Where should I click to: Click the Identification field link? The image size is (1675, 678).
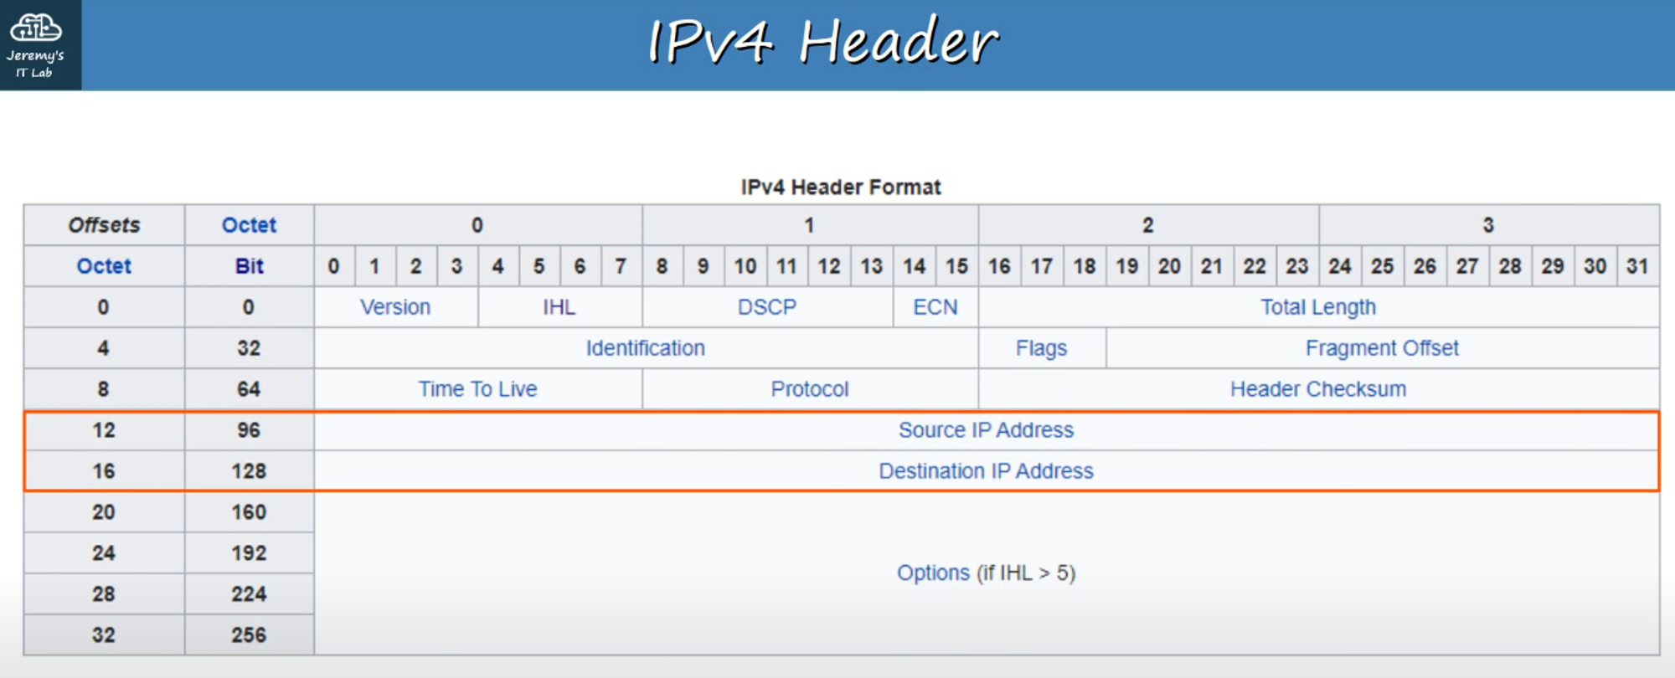click(645, 348)
